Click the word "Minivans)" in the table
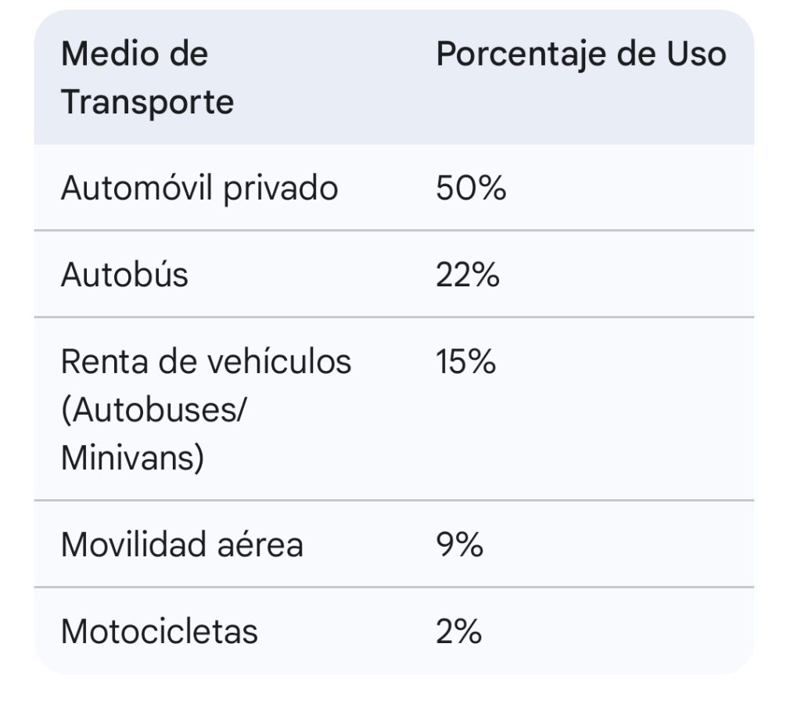 click(x=132, y=458)
